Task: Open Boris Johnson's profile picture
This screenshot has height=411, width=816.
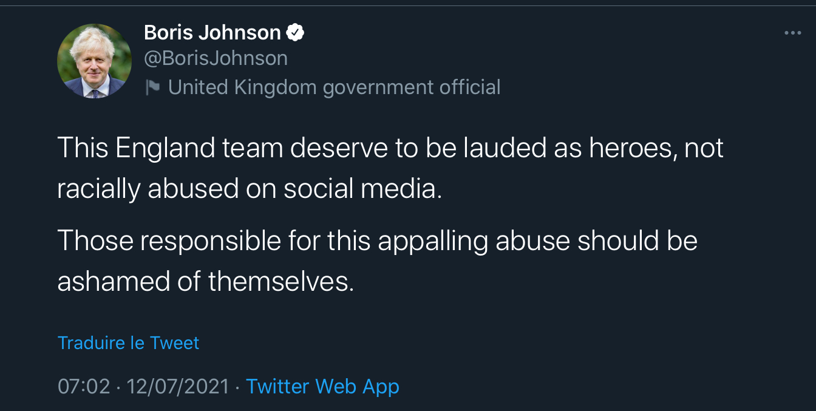Action: tap(94, 61)
